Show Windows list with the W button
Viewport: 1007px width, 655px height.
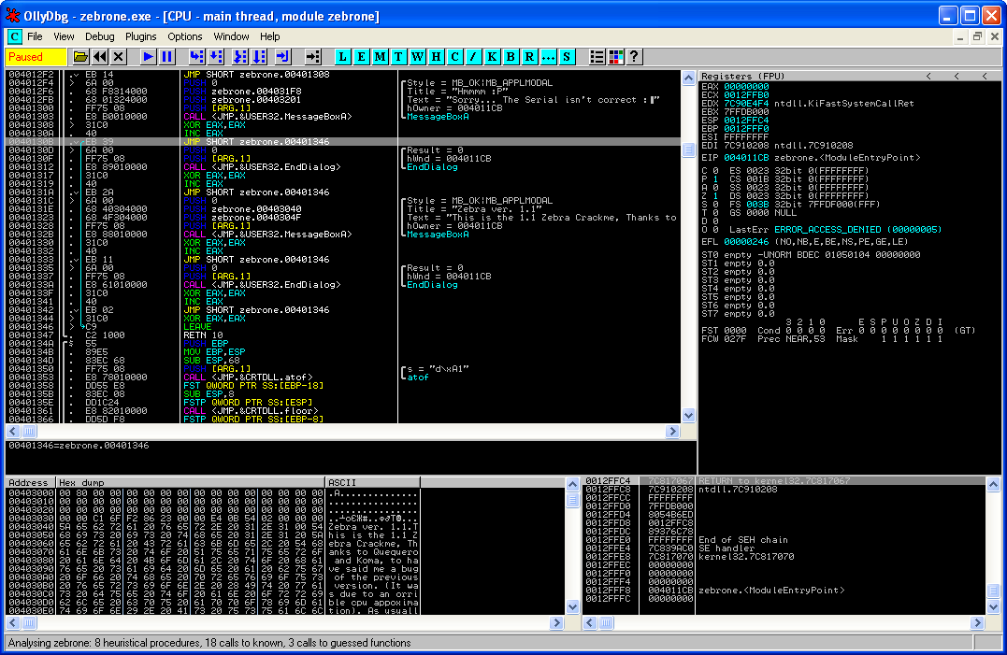click(417, 56)
